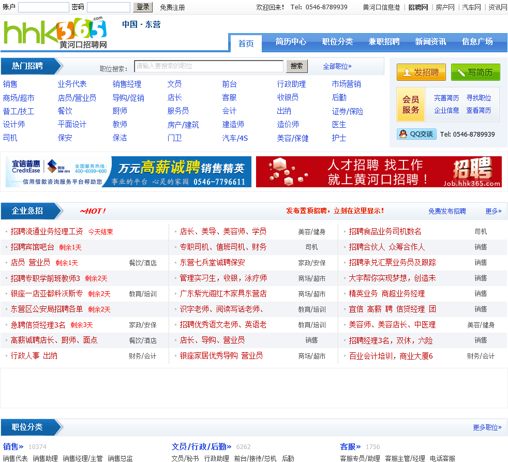Screen dimensions: 508x462
Task: Open the 新闻资讯 navigation tab
Action: coord(430,42)
